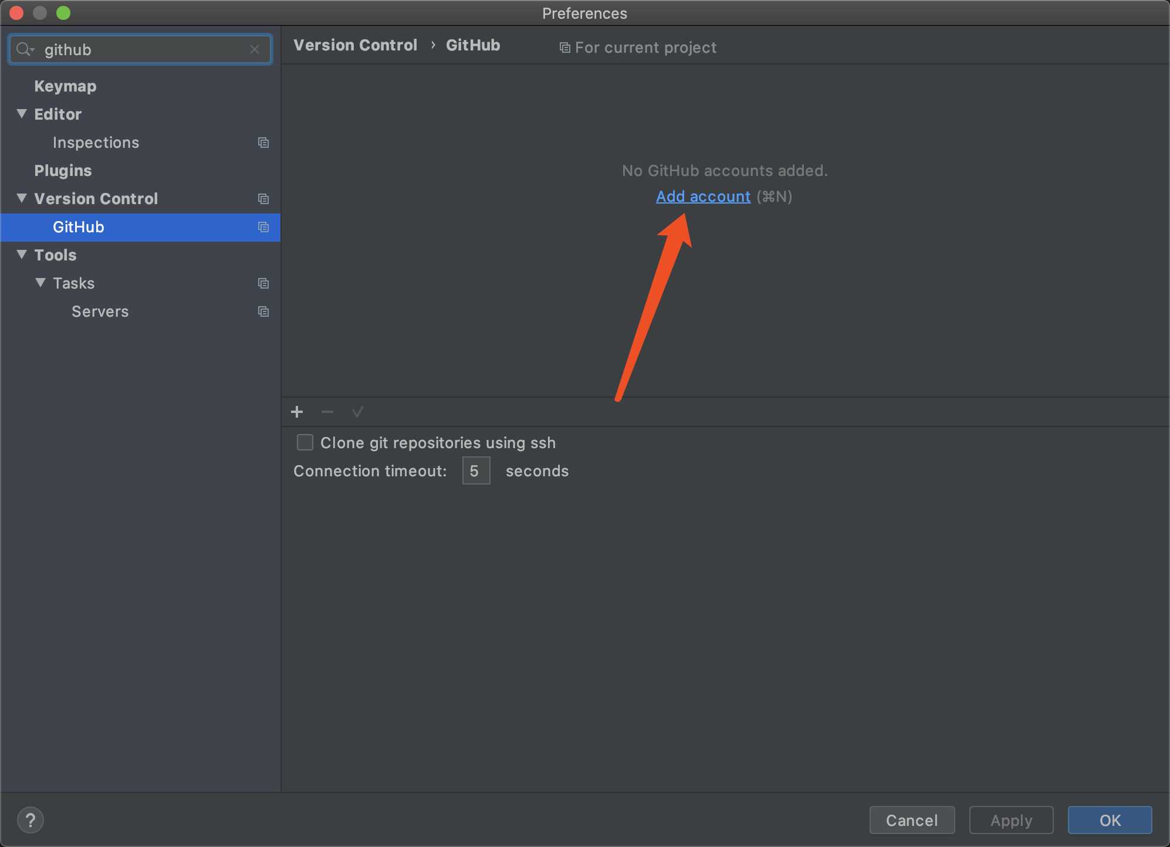Select Editor settings category
The image size is (1170, 847).
tap(58, 114)
